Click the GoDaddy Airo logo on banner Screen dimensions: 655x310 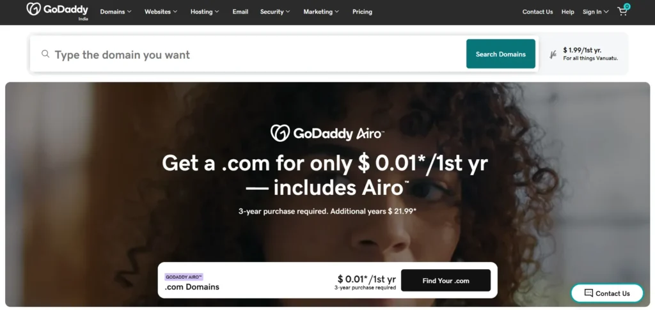[x=327, y=133]
